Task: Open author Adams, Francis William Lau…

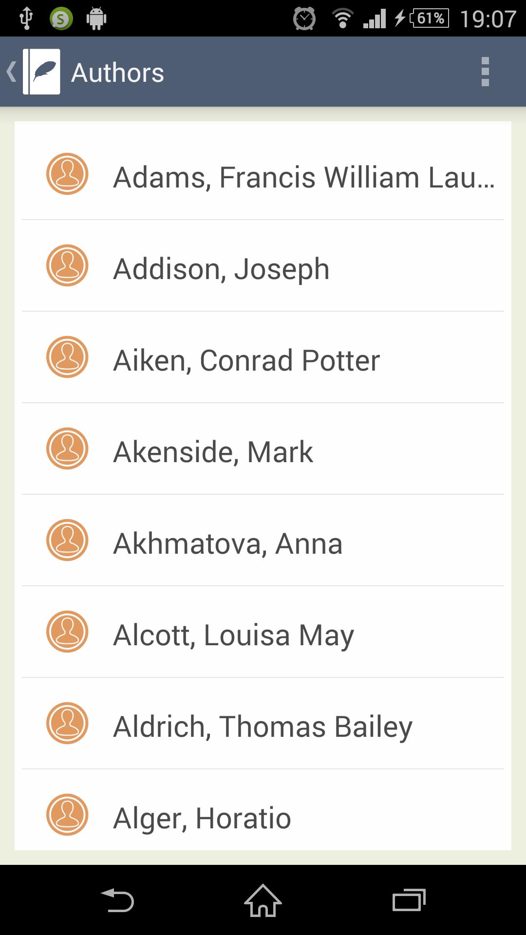Action: pos(304,177)
